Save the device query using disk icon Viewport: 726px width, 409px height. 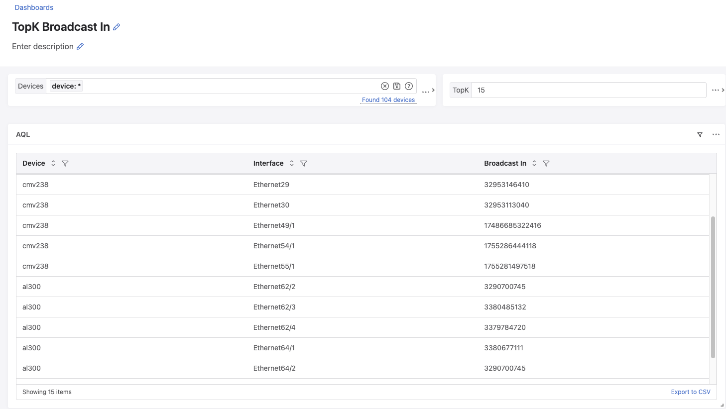tap(397, 86)
